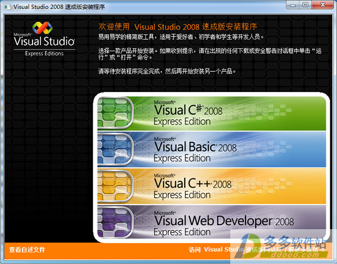Click the blue Visual Basic tile icon
Viewport: 337px width, 264px height.
115,149
